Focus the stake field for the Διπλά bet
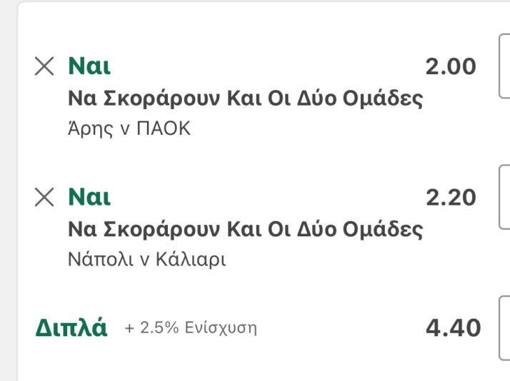Screen dimensions: 510x381 pyautogui.click(x=504, y=328)
